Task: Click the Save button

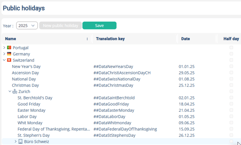Action: pos(100,25)
